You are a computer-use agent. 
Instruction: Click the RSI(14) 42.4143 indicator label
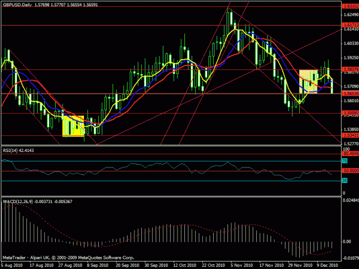(x=18, y=150)
